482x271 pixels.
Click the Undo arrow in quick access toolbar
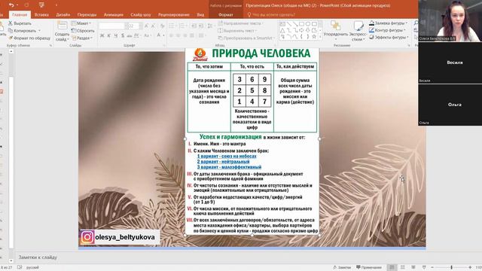pos(12,5)
